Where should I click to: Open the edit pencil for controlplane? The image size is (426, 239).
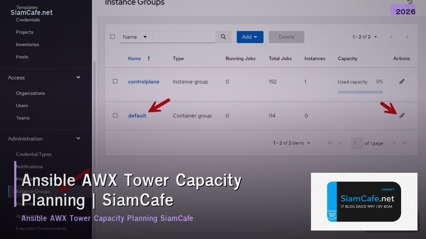(x=402, y=81)
